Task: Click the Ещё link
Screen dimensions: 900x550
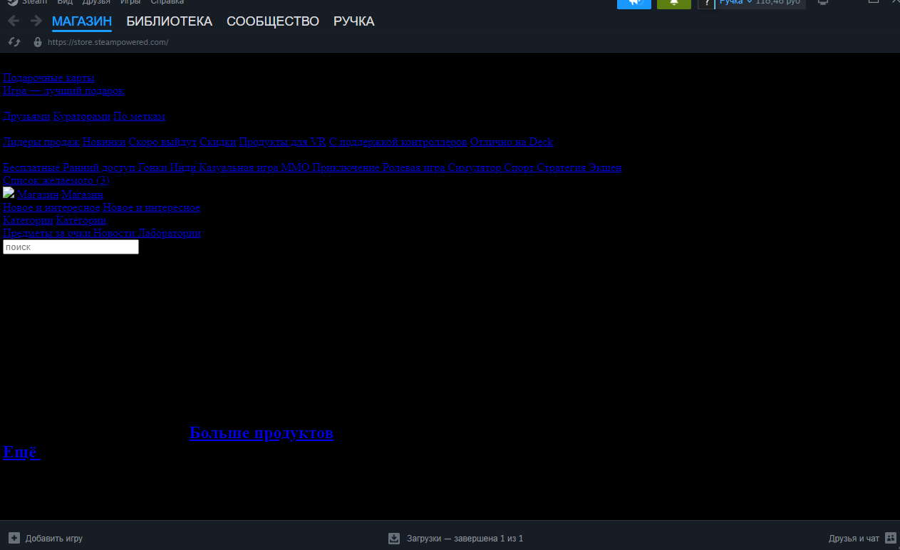Action: 22,452
